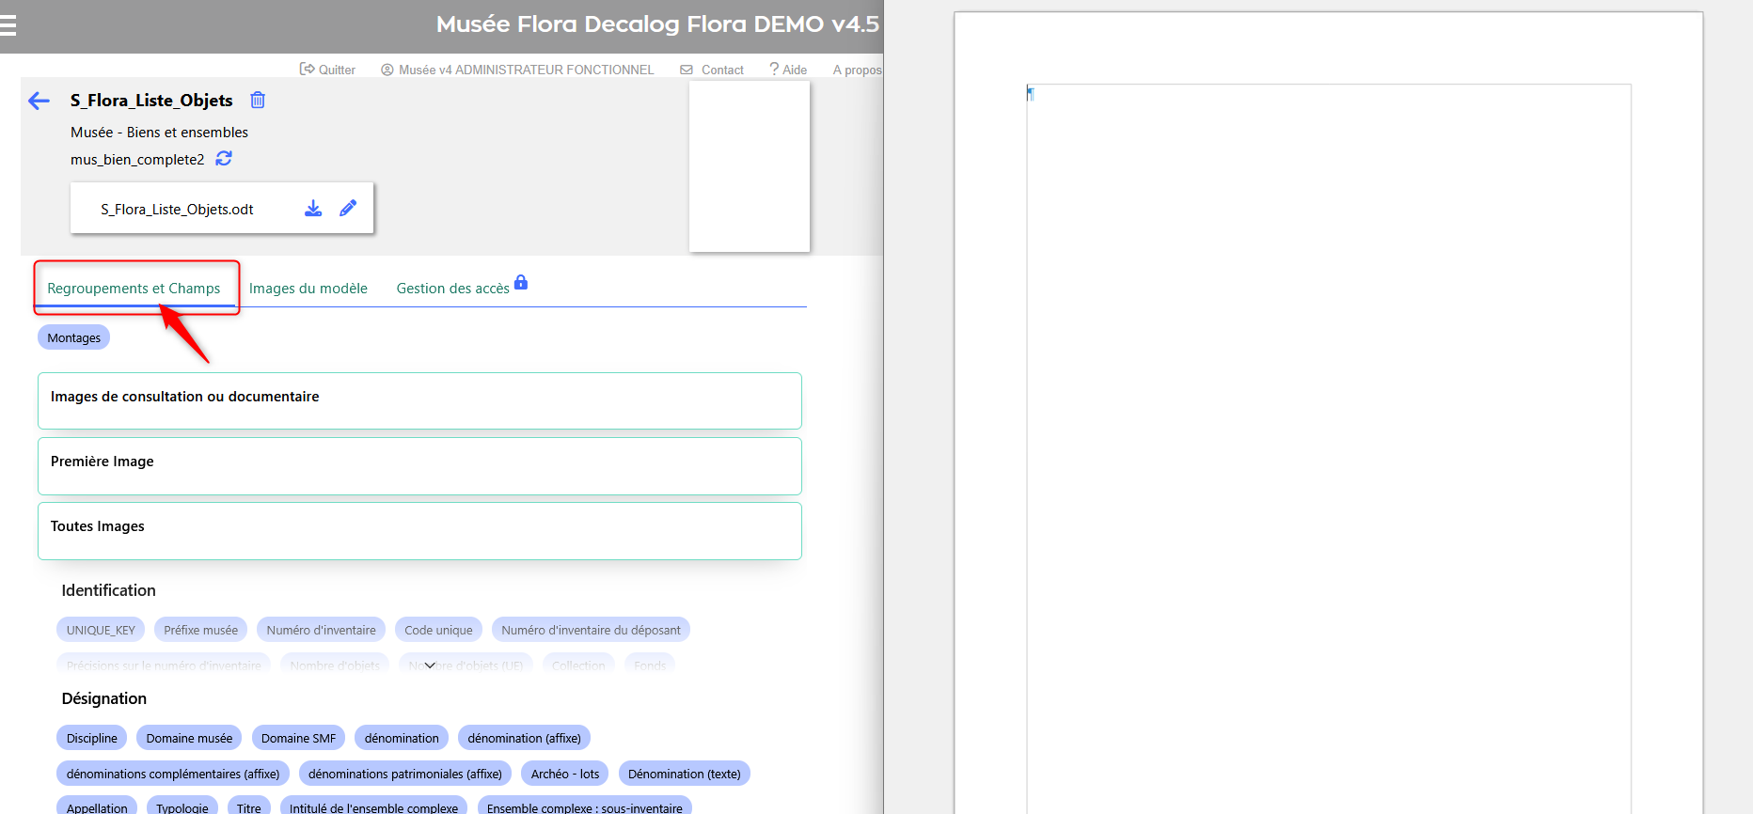This screenshot has height=814, width=1753.
Task: Click the Numéro d'inventaire field chip
Action: (321, 630)
